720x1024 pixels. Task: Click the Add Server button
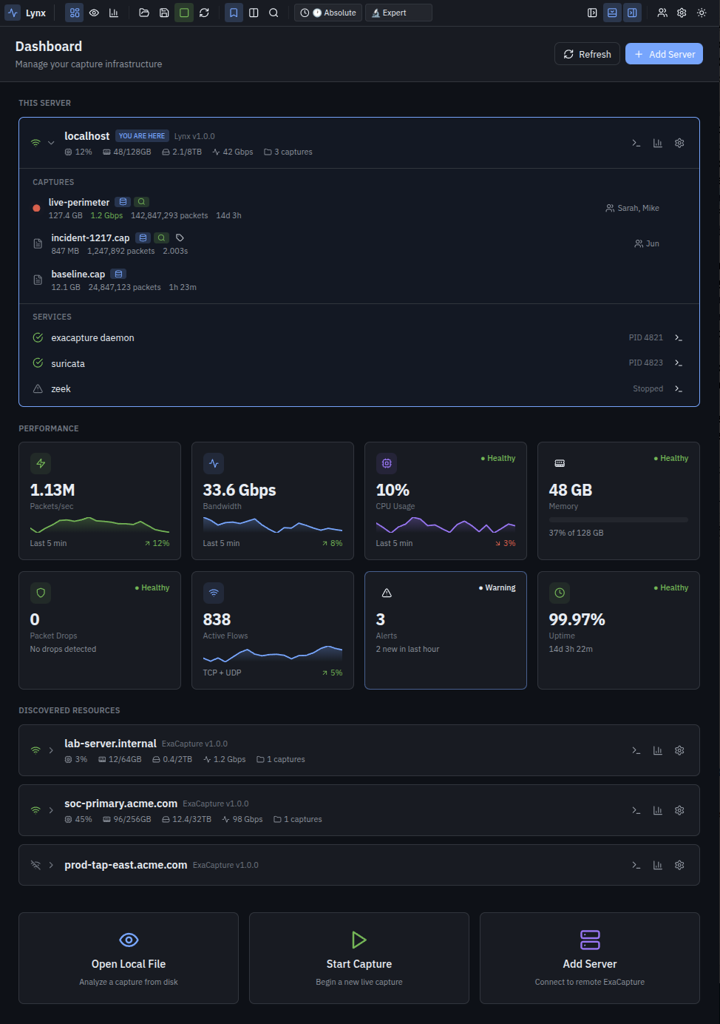[663, 53]
